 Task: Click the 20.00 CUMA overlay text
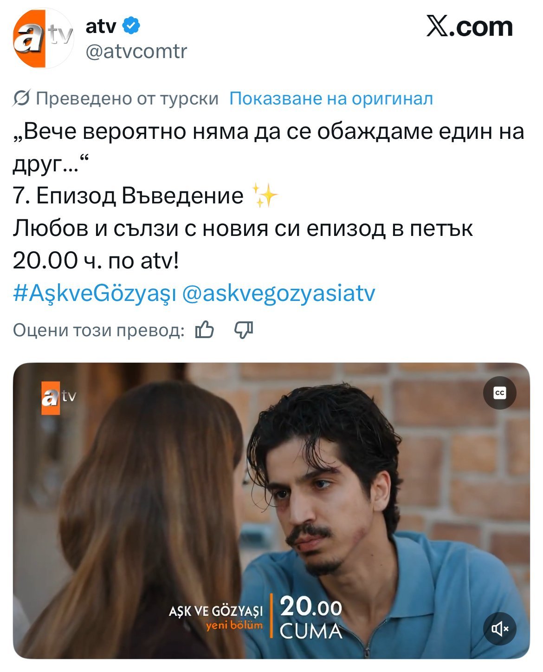(x=310, y=618)
